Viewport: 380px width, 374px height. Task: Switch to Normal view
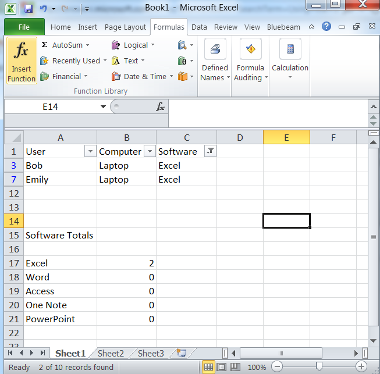pyautogui.click(x=208, y=367)
